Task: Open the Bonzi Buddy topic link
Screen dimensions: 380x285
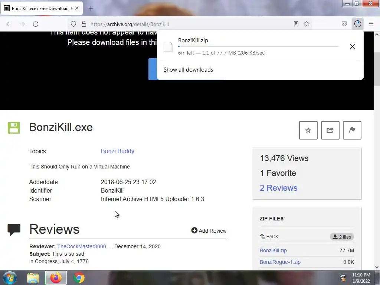Action: point(118,151)
